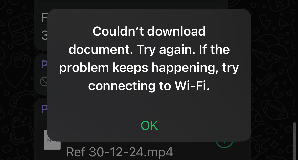Select the purple sender initial above the mp4 attachment
This screenshot has height=160, width=298.
(44, 109)
